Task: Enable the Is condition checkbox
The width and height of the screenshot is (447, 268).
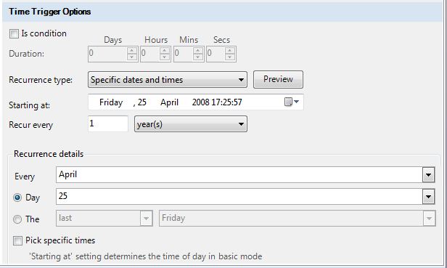Action: click(14, 33)
